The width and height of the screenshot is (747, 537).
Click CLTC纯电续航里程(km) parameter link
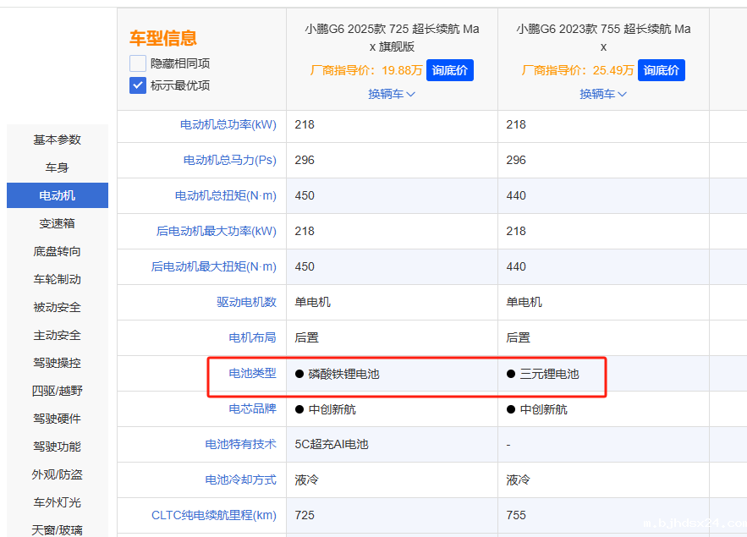213,515
